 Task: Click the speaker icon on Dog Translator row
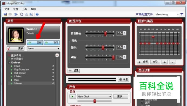pos(53,69)
